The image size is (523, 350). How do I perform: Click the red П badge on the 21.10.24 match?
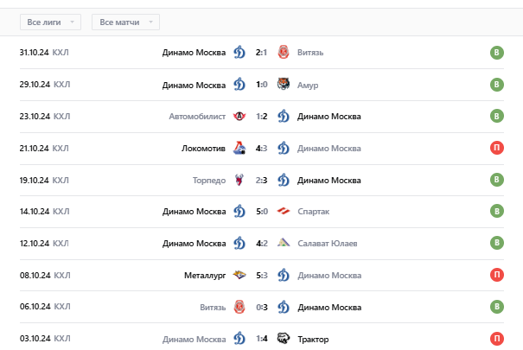tap(496, 149)
